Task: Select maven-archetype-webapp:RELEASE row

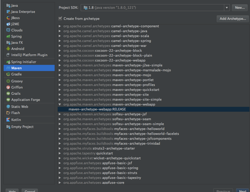Action: pyautogui.click(x=154, y=109)
